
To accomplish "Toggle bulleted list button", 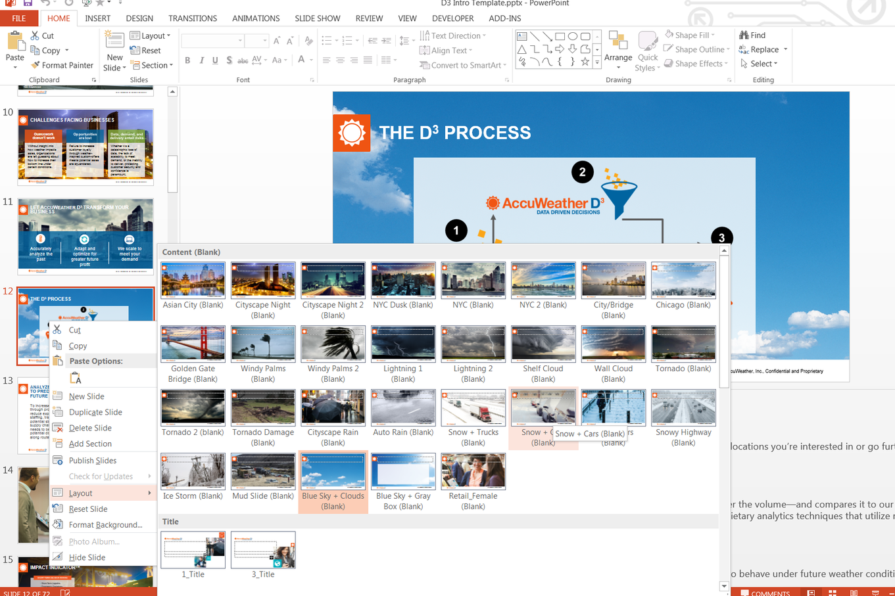I will tap(327, 41).
